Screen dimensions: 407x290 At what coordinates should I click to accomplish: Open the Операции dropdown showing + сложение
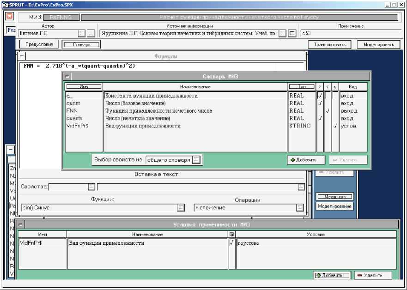[x=300, y=207]
